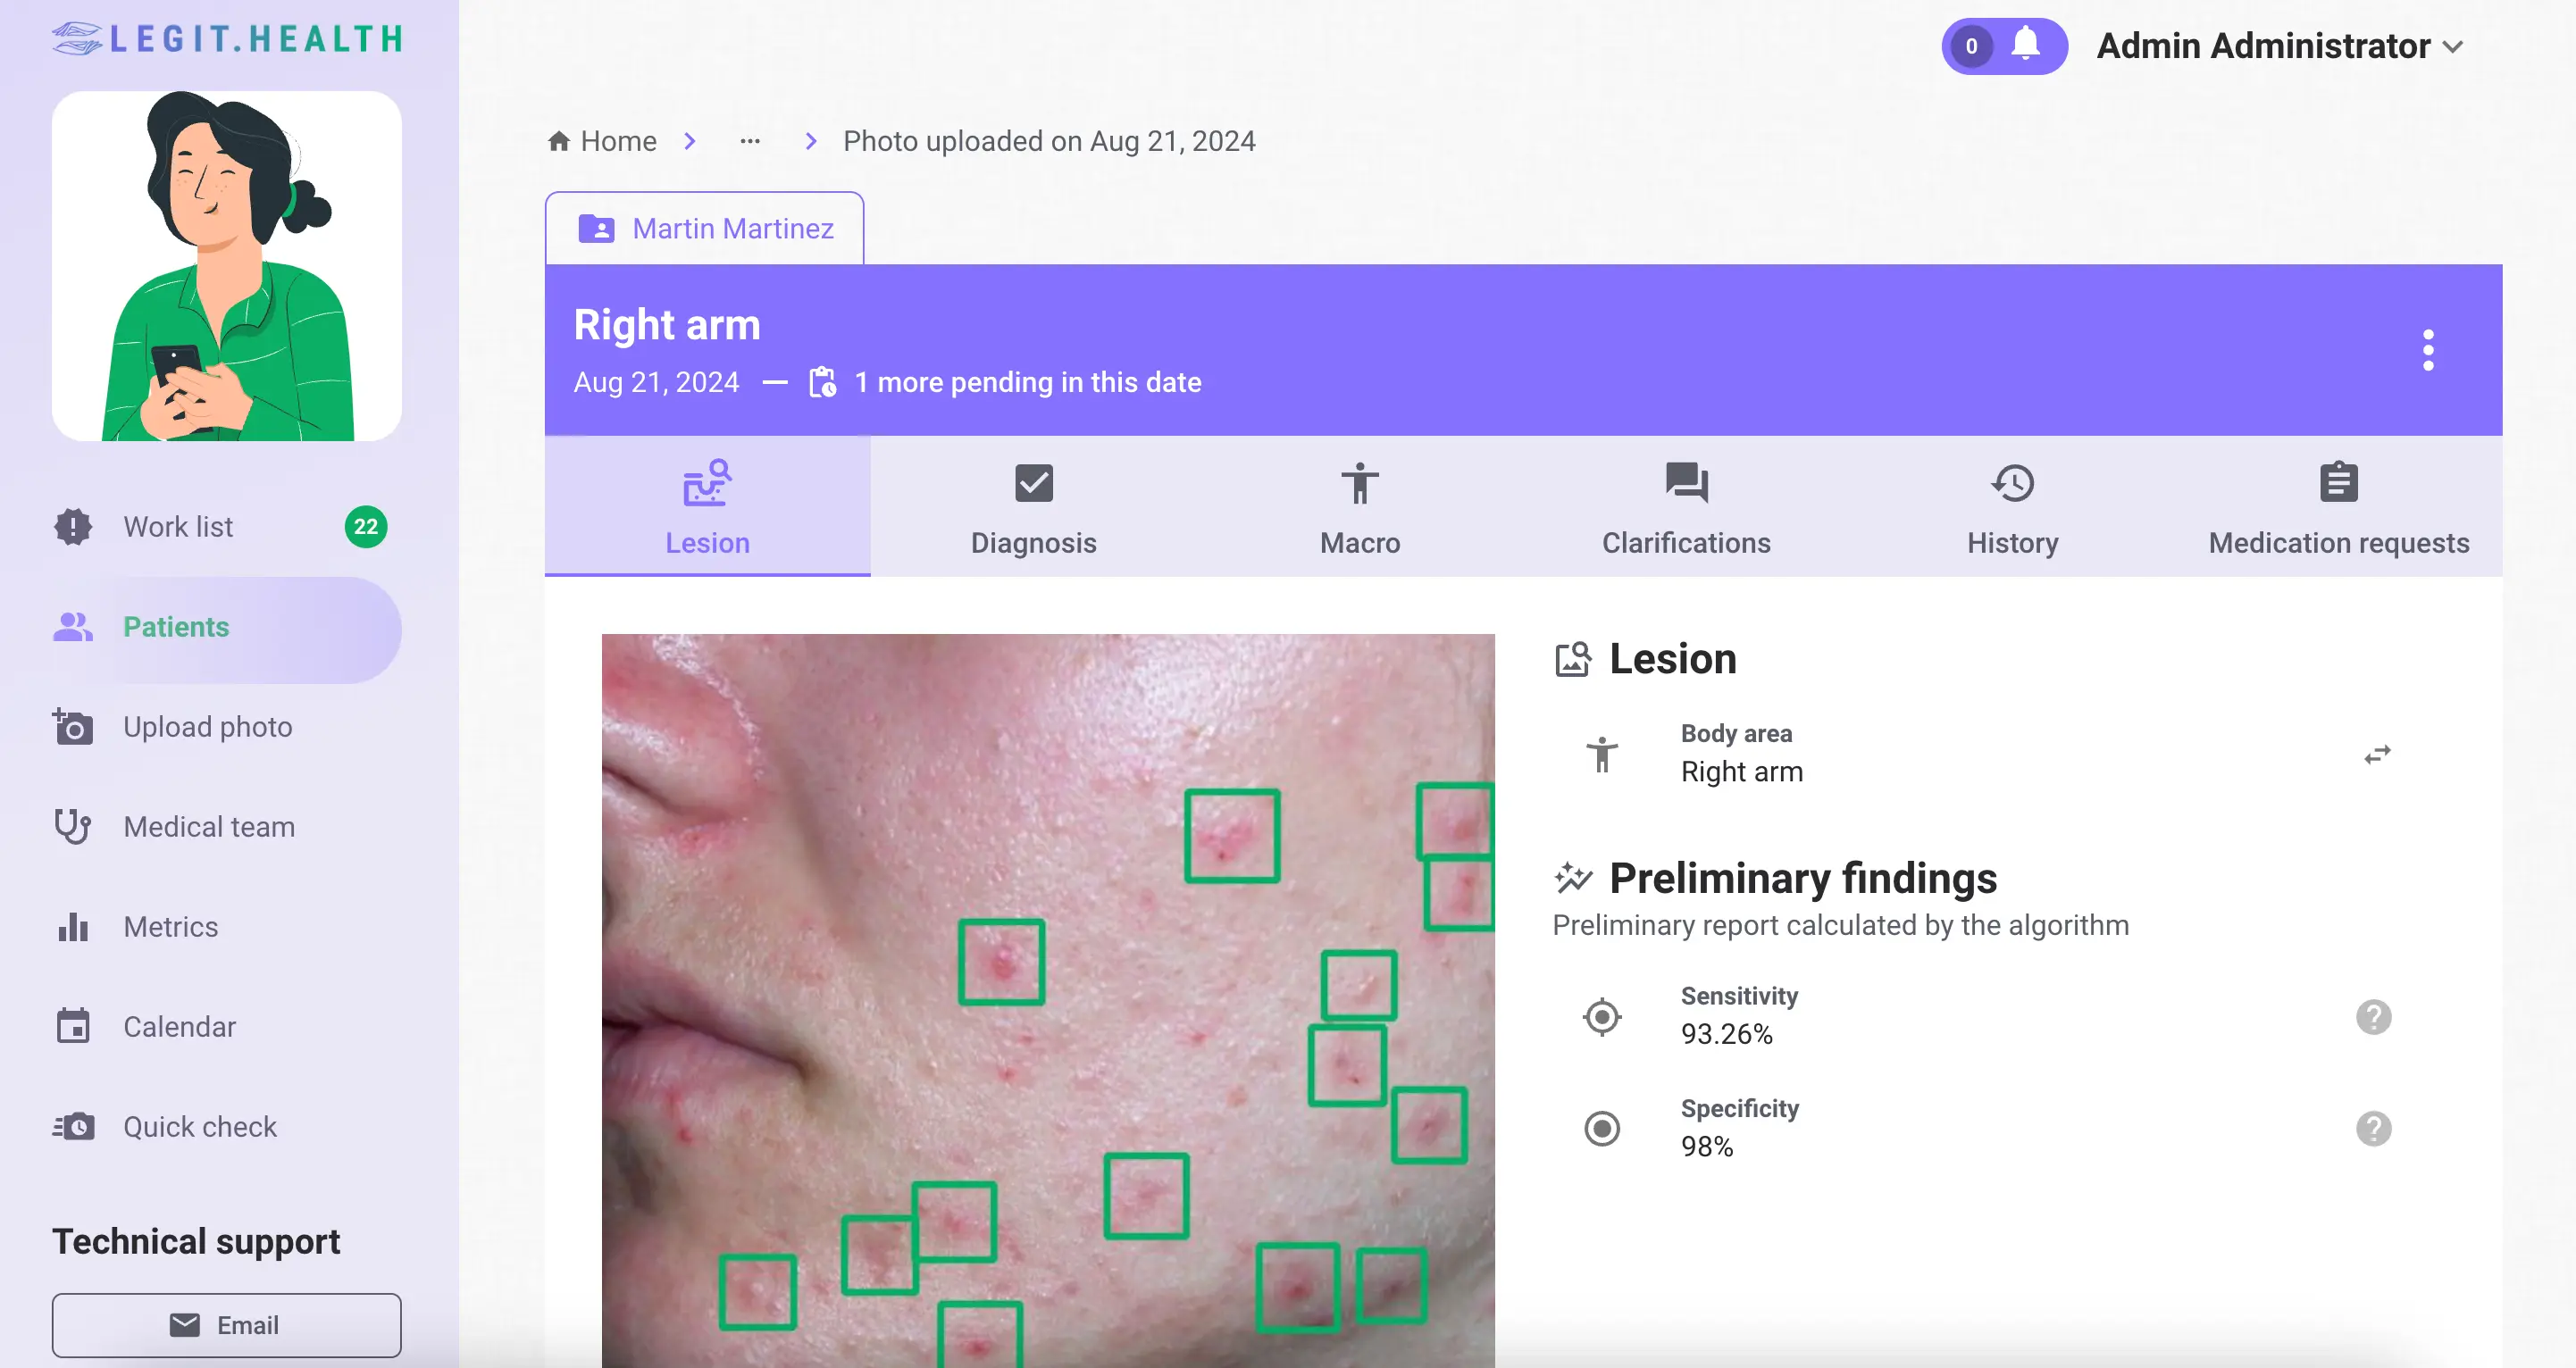Click the Metrics bar chart icon

73,927
